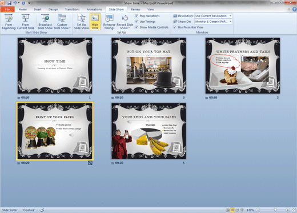Click the PowerPoint application icon in title bar
This screenshot has height=213, width=297.
(x=3, y=3)
